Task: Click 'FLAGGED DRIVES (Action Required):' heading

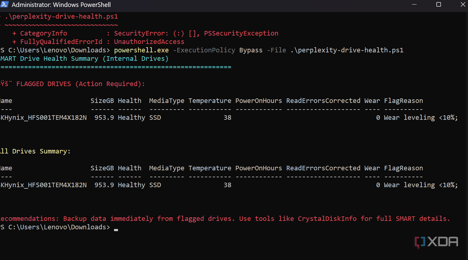Action: (81, 84)
